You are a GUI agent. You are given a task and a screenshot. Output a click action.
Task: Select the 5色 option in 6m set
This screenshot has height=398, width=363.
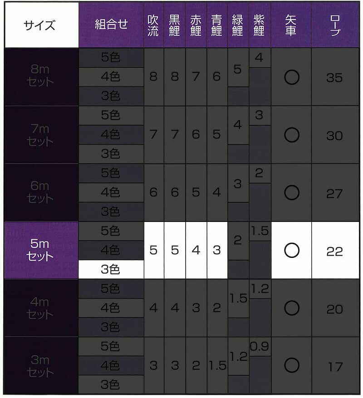pyautogui.click(x=111, y=173)
